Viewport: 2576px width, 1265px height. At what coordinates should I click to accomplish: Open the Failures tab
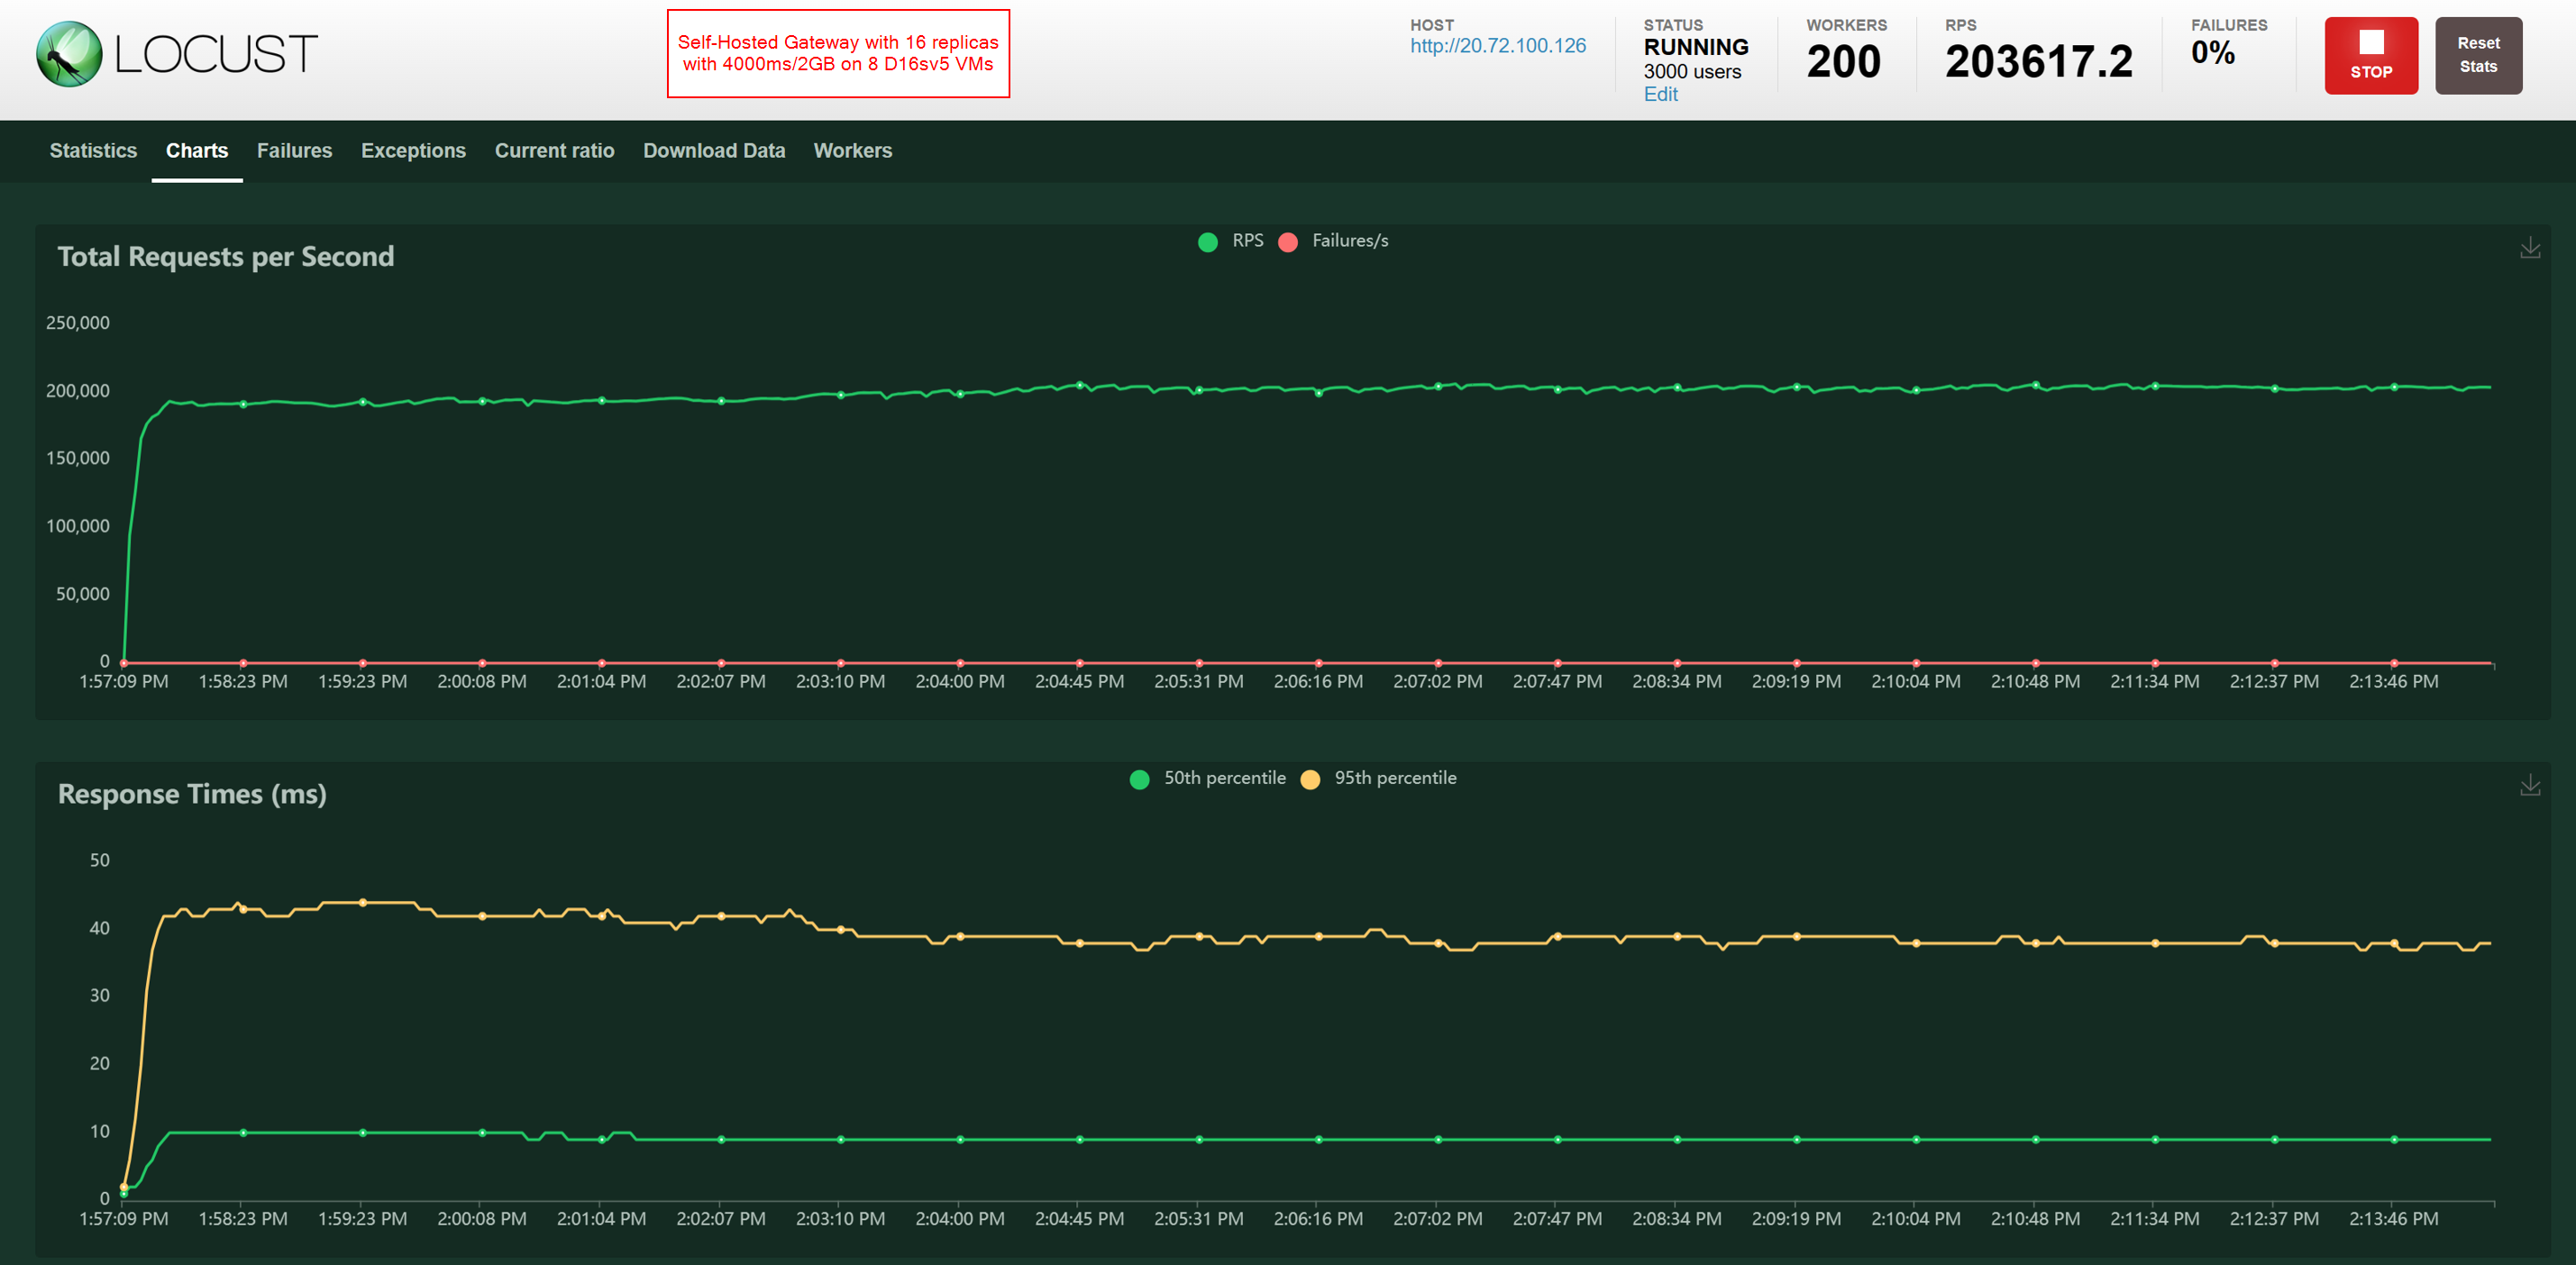(x=294, y=151)
